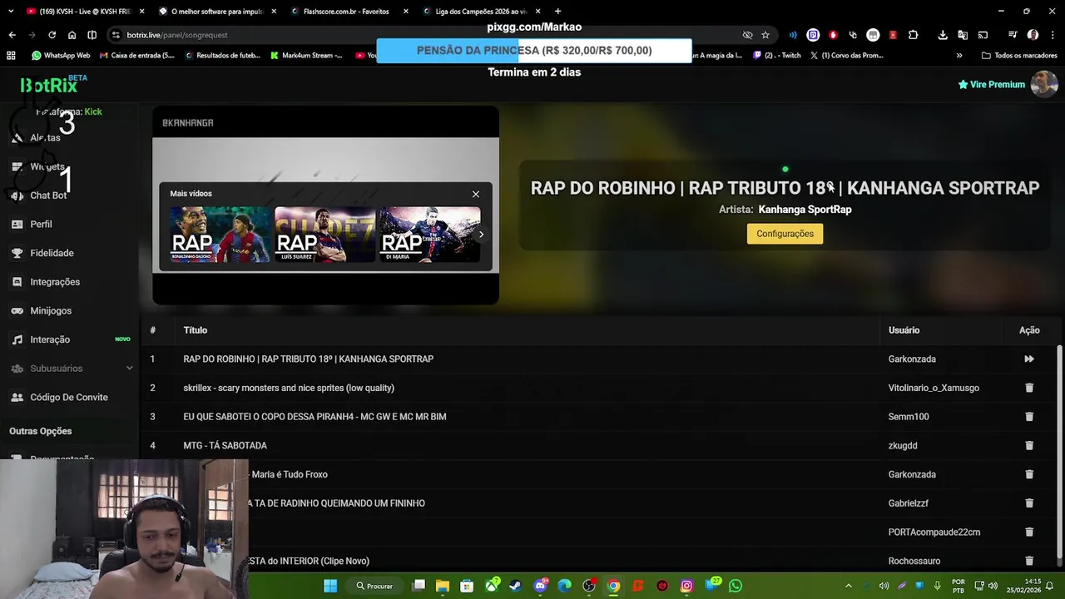The width and height of the screenshot is (1065, 599).
Task: Open Caixa de entrada bookmark
Action: point(136,56)
